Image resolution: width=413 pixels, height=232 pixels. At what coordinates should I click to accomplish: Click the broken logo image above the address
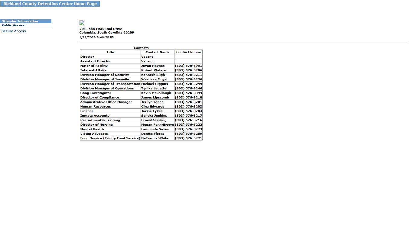click(82, 23)
